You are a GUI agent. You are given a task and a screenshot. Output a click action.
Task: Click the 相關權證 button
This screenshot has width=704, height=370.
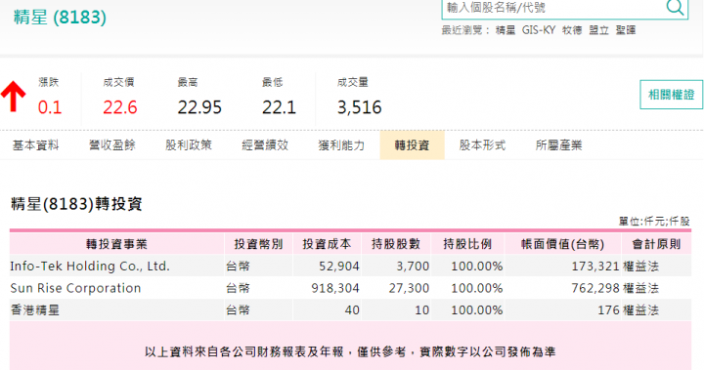[671, 95]
